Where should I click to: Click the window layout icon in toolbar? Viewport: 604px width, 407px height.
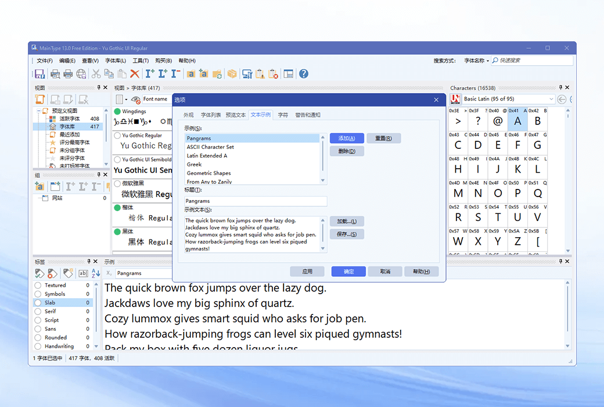[288, 74]
